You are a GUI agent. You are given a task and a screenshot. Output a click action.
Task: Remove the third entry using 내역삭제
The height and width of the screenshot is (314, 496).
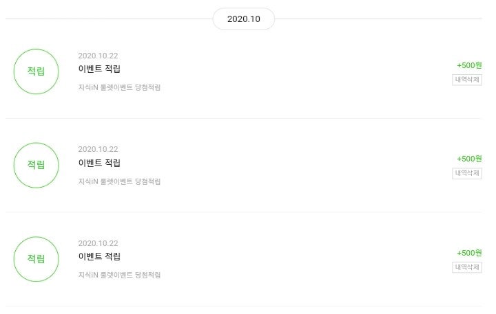[466, 267]
